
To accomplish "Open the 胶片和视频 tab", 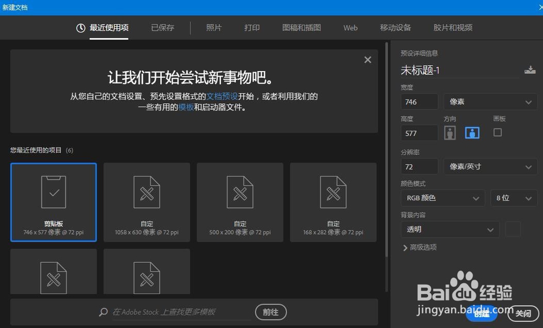I will pyautogui.click(x=453, y=28).
